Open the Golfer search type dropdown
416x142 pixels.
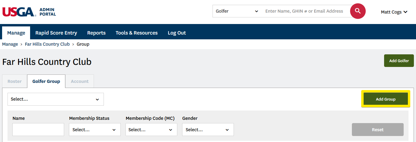237,11
